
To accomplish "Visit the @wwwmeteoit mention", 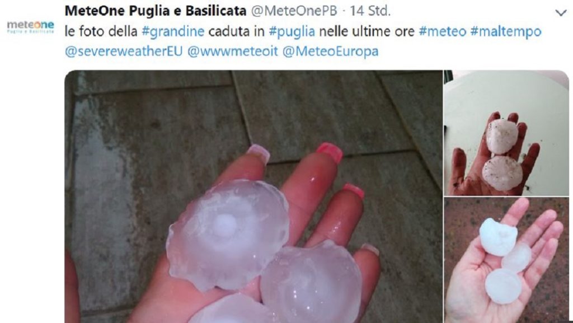I will (232, 51).
